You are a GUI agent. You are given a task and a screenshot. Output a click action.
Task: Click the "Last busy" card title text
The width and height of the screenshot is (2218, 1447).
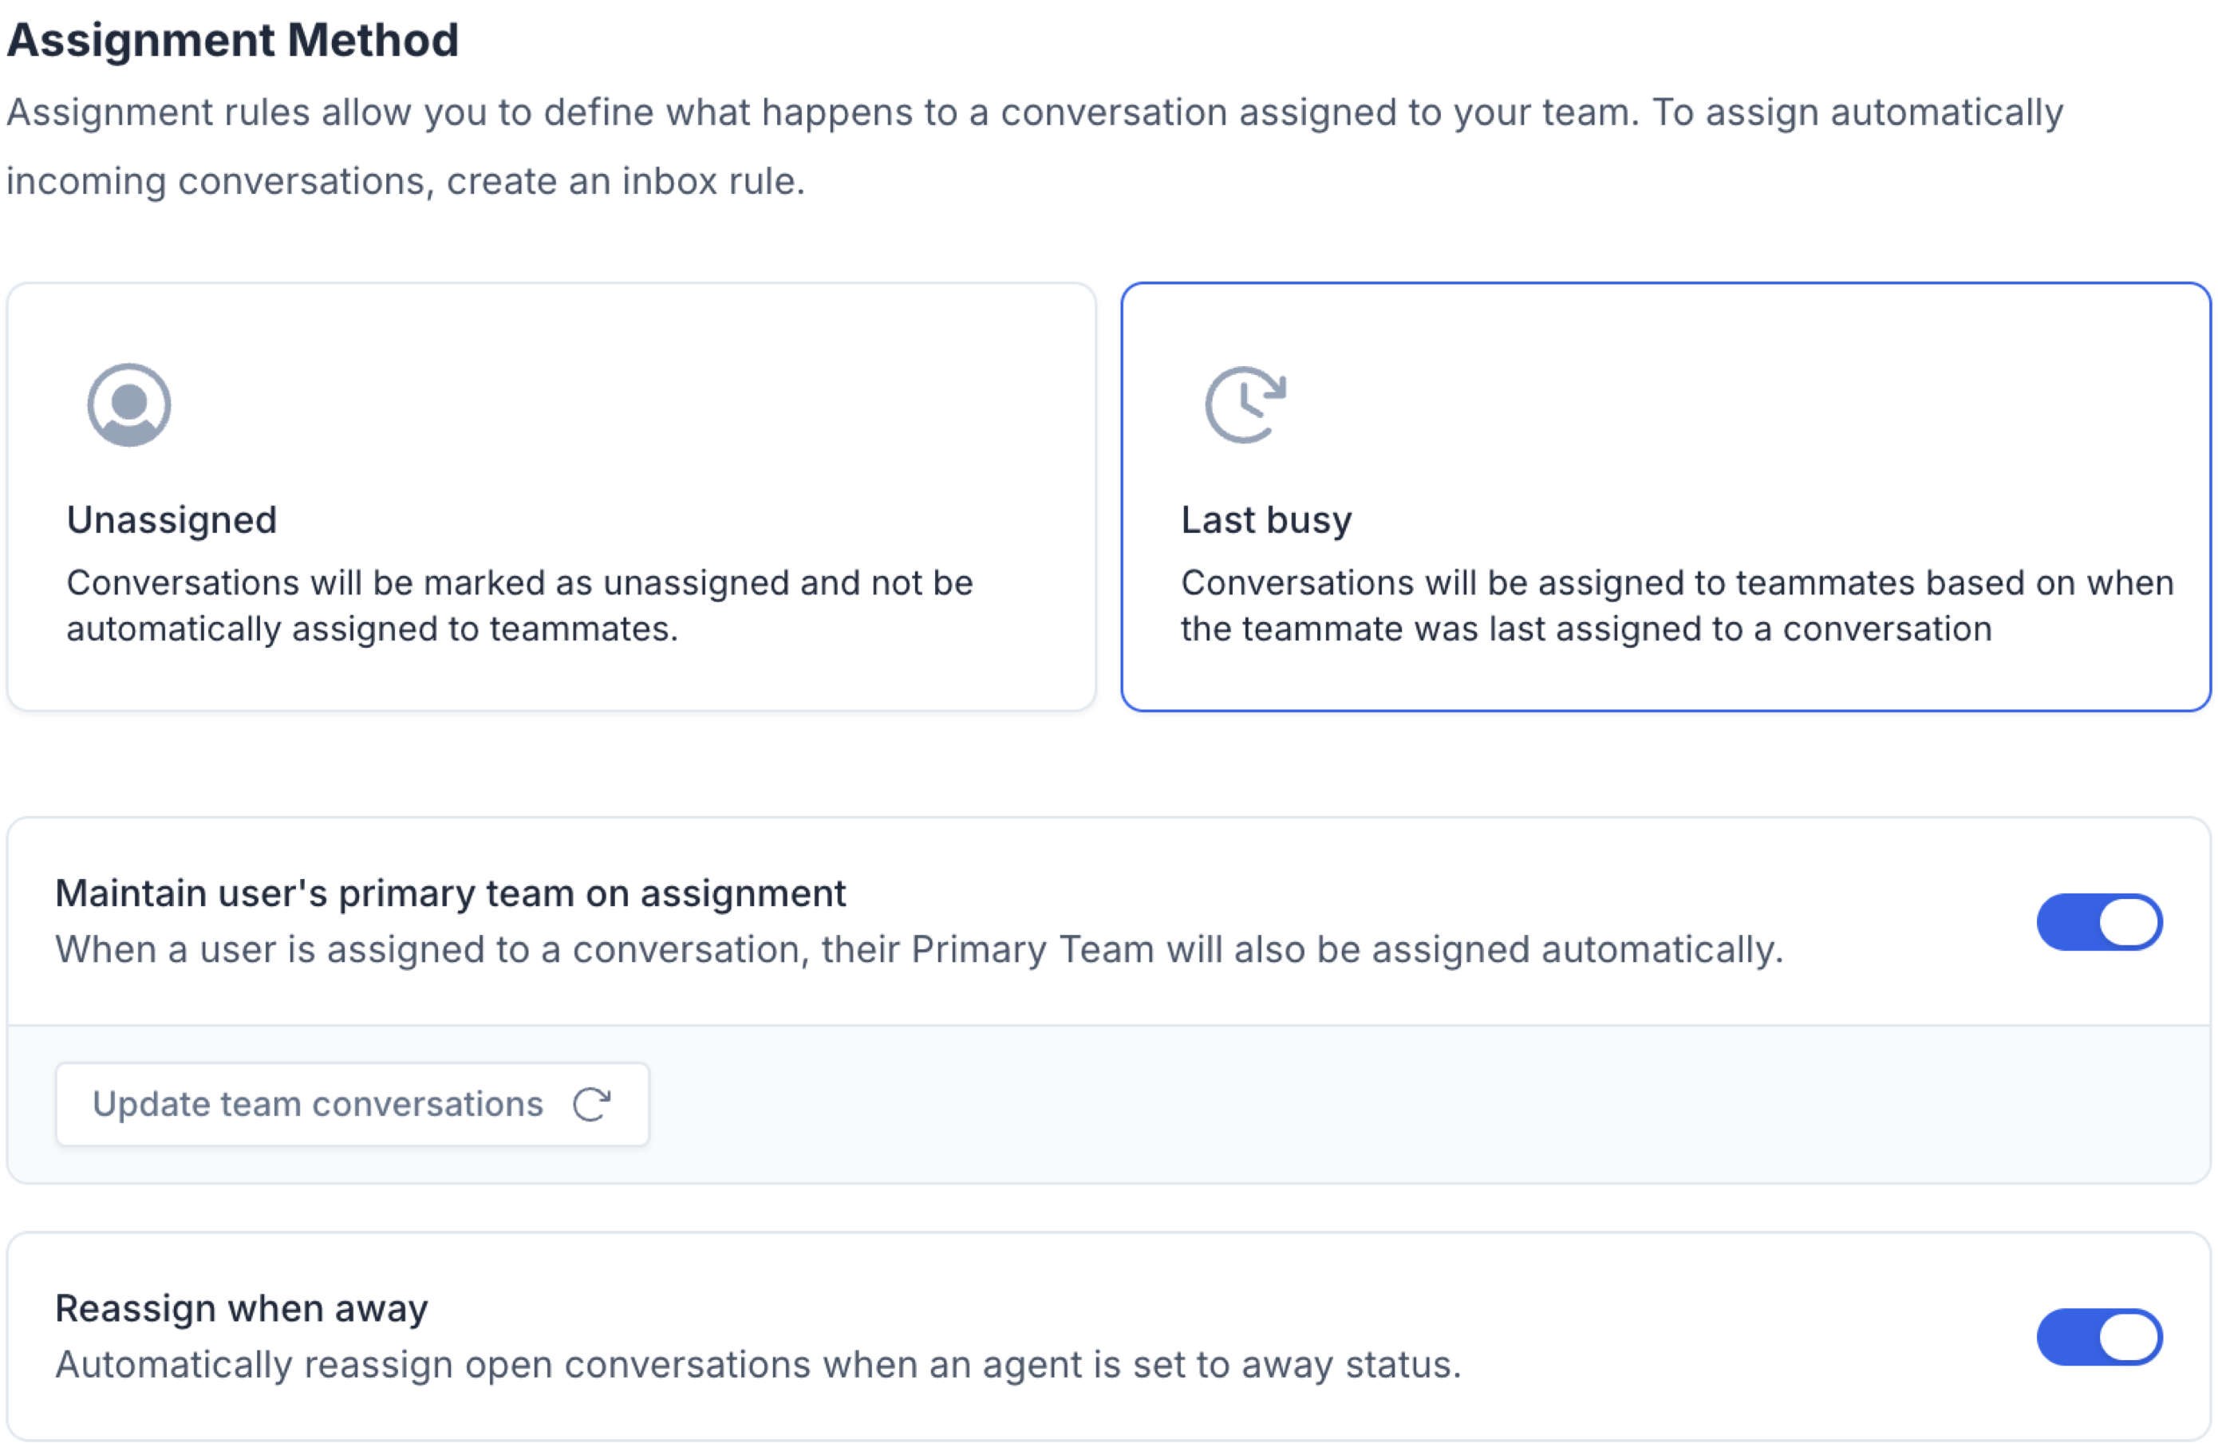click(x=1265, y=520)
